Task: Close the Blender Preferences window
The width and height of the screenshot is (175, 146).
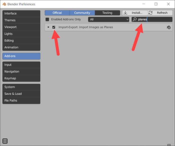Action: (x=168, y=4)
